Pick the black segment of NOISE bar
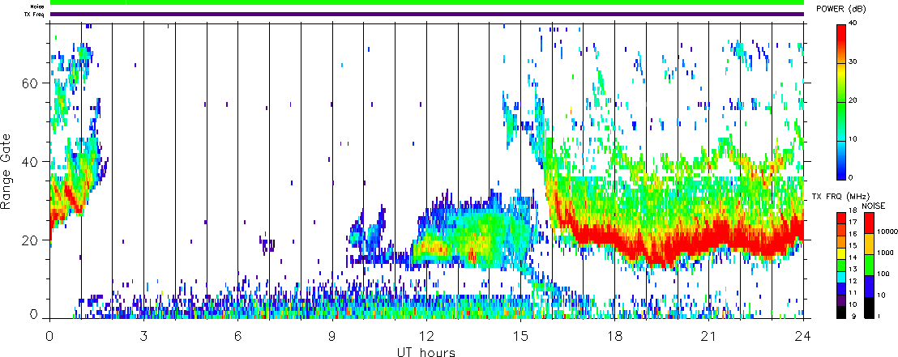Viewport: 898px width, 357px height. point(870,308)
